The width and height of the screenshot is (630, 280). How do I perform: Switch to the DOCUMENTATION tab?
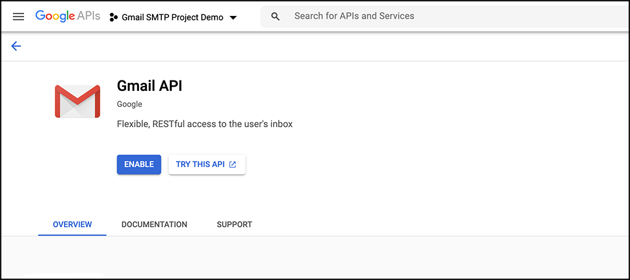tap(154, 224)
